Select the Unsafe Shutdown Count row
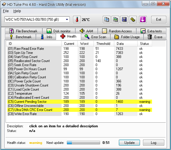 click(80, 85)
